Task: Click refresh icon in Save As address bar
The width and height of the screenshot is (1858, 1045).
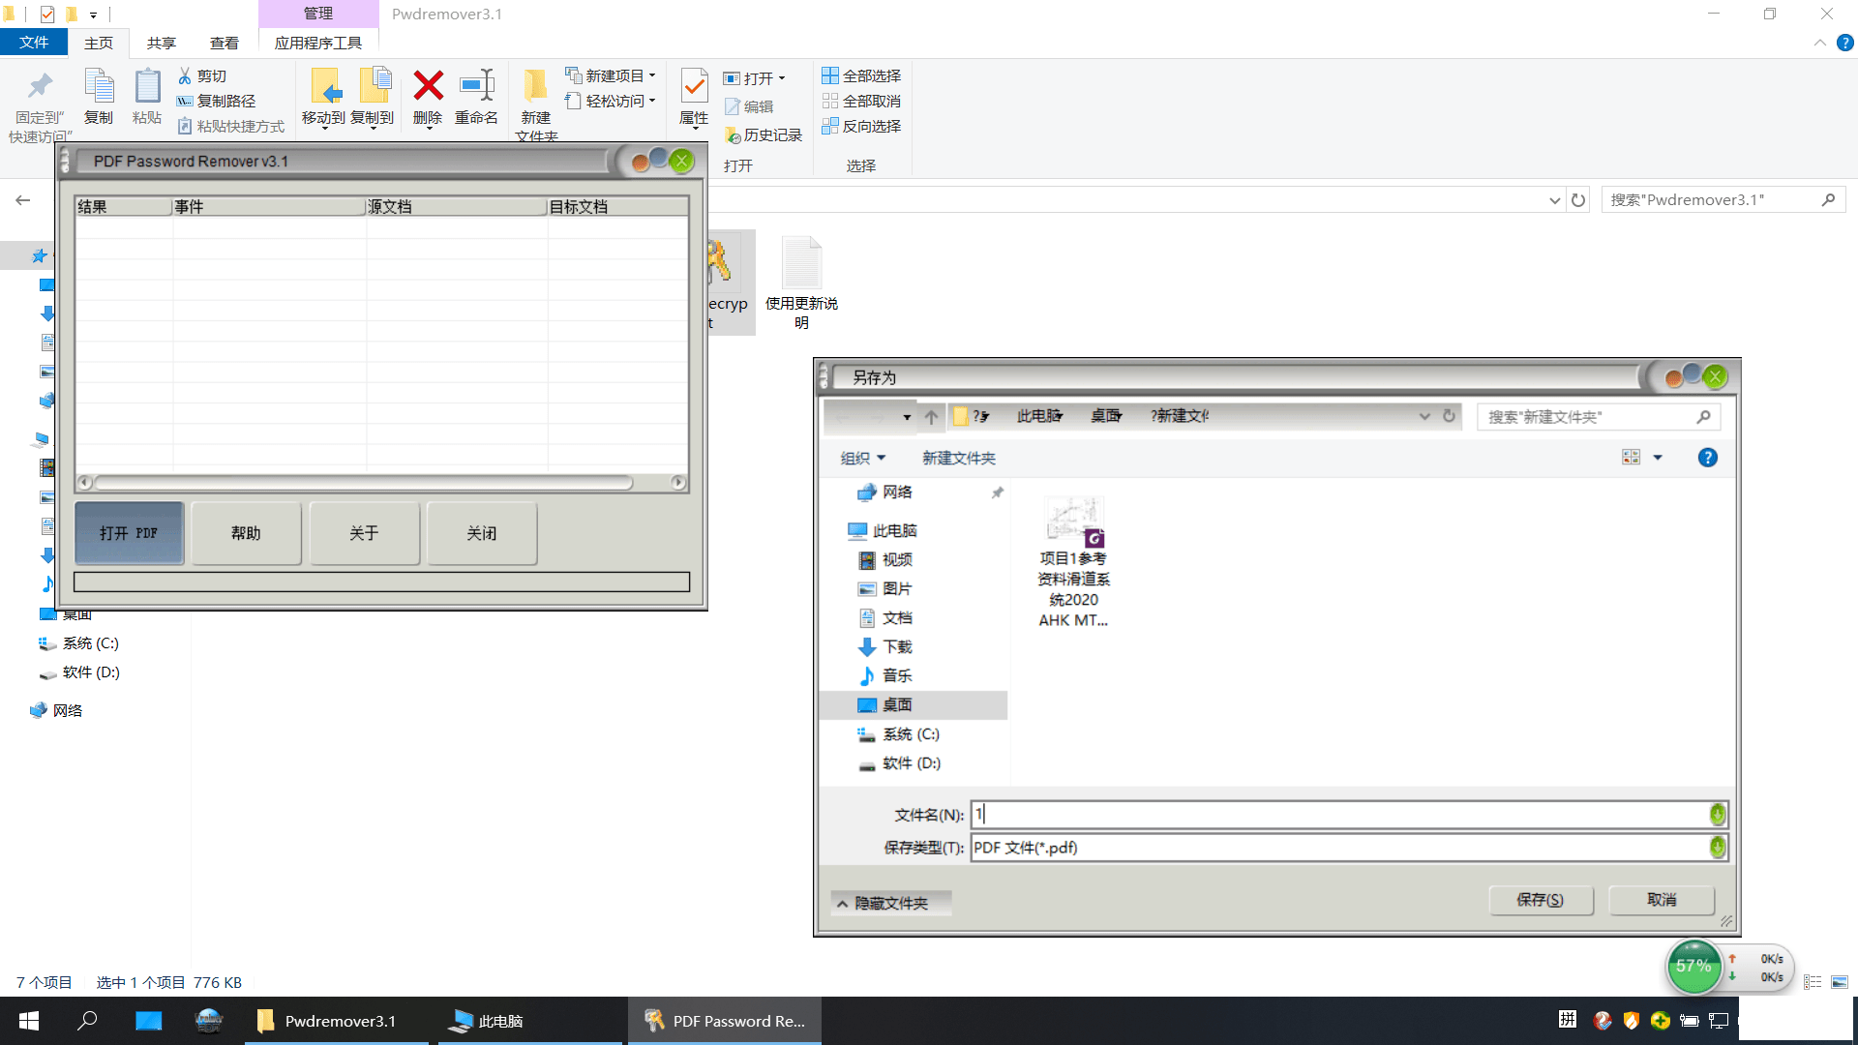Action: click(1449, 416)
